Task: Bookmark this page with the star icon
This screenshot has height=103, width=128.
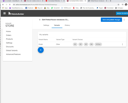Action: pyautogui.click(x=118, y=4)
